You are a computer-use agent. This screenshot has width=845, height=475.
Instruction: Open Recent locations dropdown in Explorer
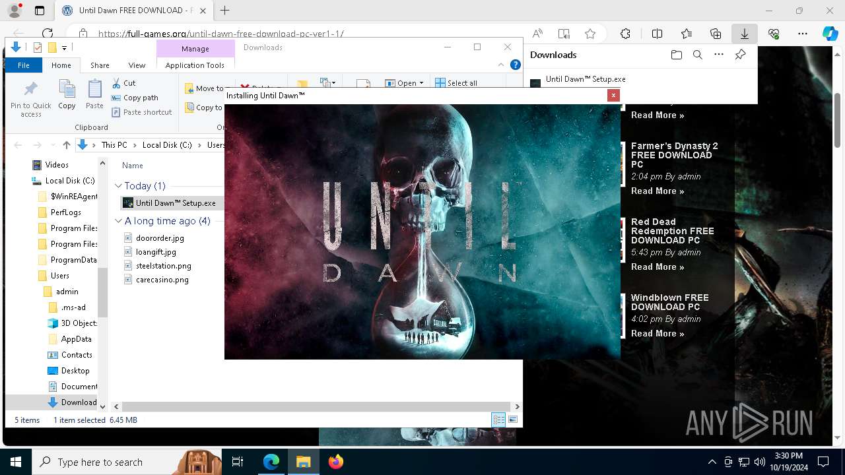tap(53, 145)
